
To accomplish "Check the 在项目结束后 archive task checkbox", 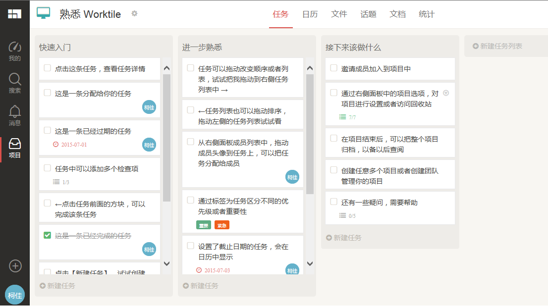I will click(334, 138).
